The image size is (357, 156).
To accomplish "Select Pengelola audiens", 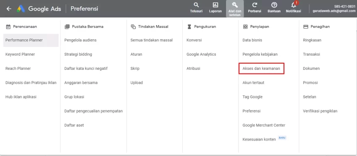I will point(80,40).
